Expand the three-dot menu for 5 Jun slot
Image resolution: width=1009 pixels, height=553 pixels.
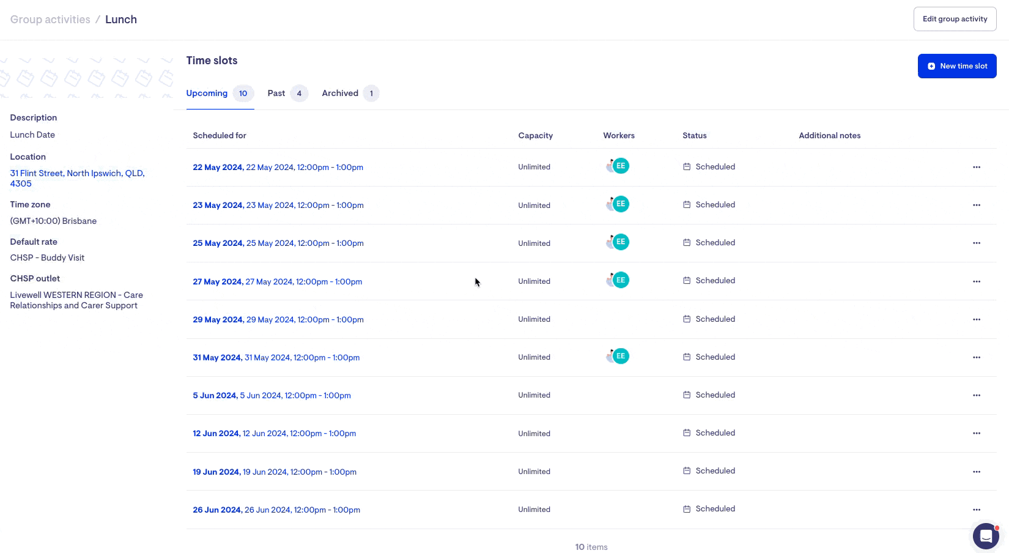(977, 395)
